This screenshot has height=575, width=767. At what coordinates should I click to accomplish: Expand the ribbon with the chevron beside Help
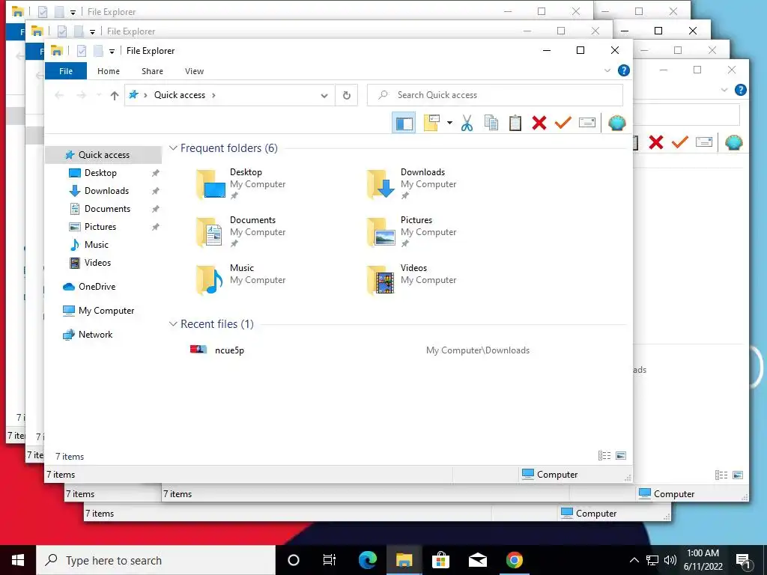pos(607,70)
